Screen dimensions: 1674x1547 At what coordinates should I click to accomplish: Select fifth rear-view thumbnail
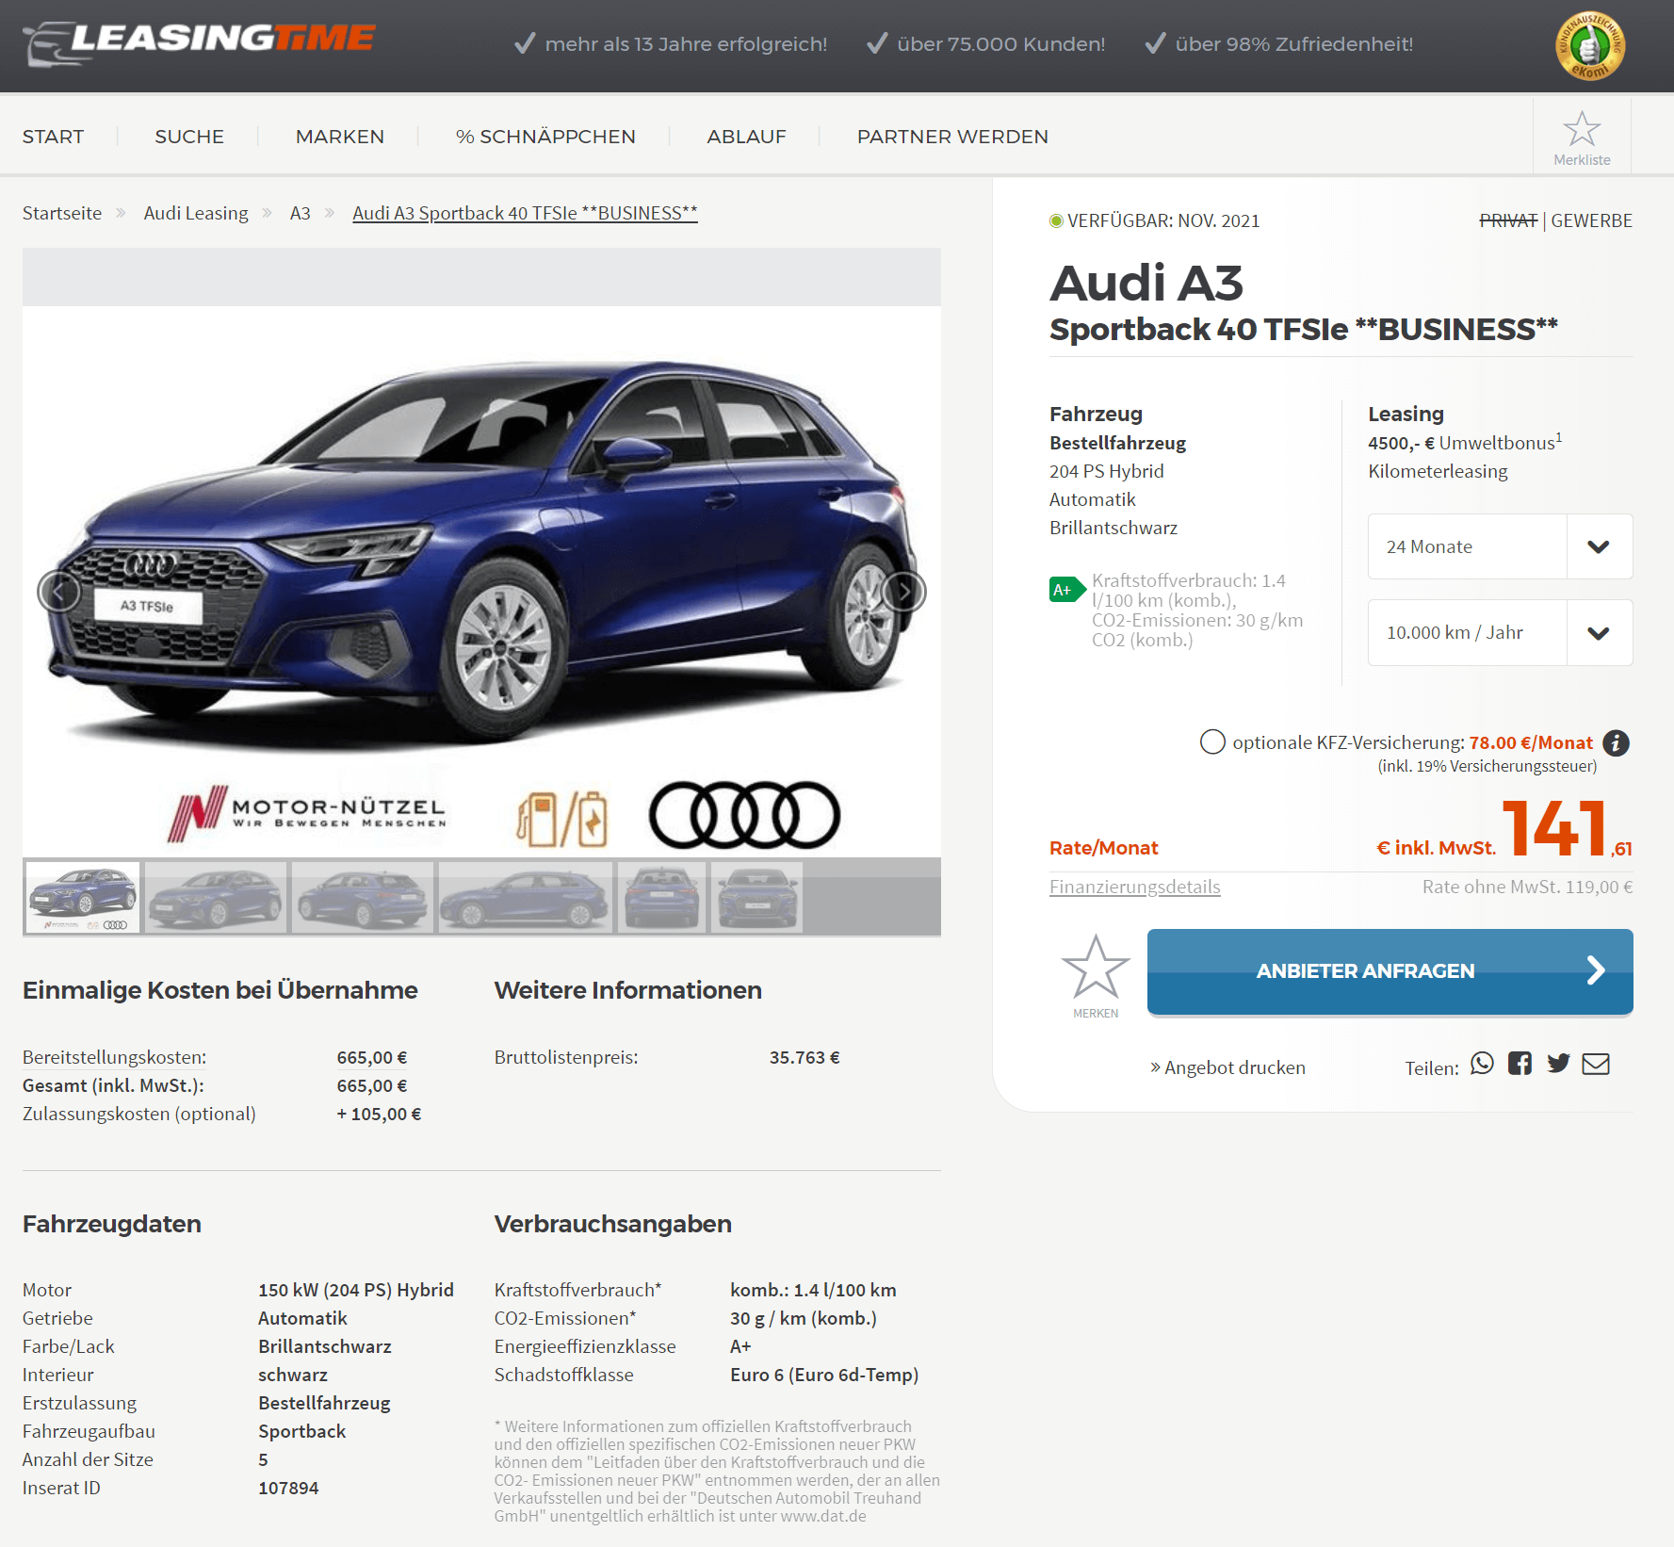661,897
